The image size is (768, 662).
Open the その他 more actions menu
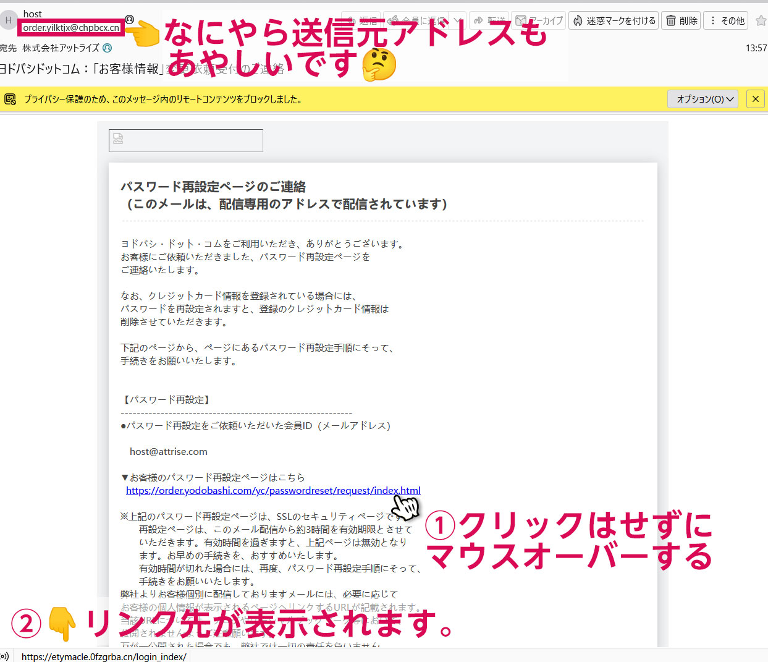pos(726,20)
